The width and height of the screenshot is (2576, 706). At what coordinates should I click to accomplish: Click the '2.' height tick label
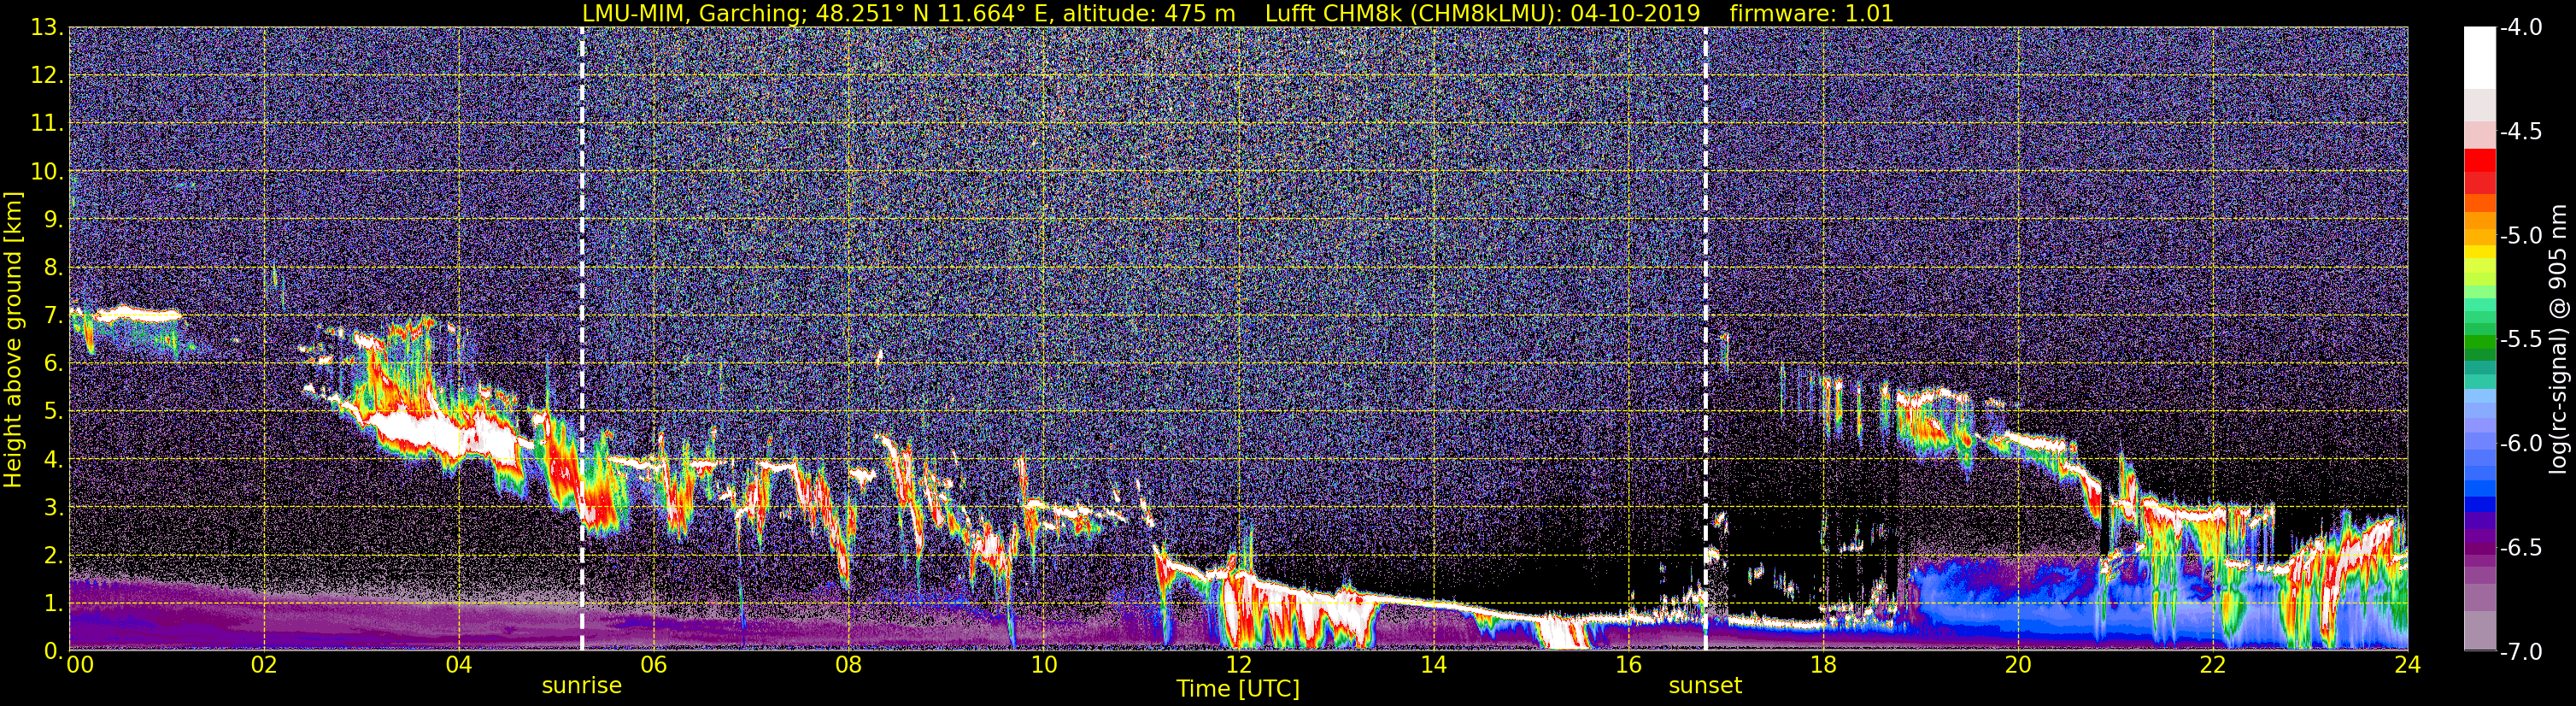52,556
